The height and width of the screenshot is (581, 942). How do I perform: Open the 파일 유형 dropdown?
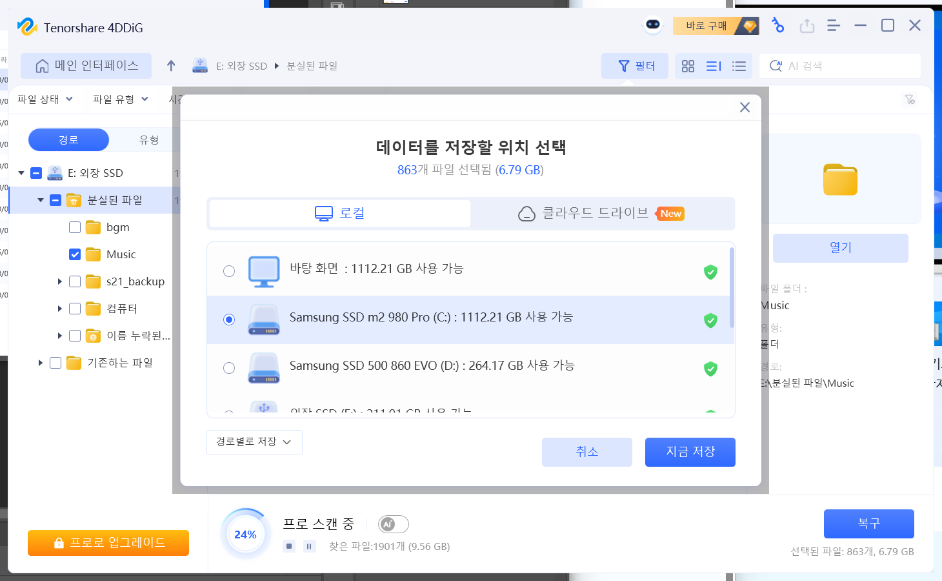(121, 99)
